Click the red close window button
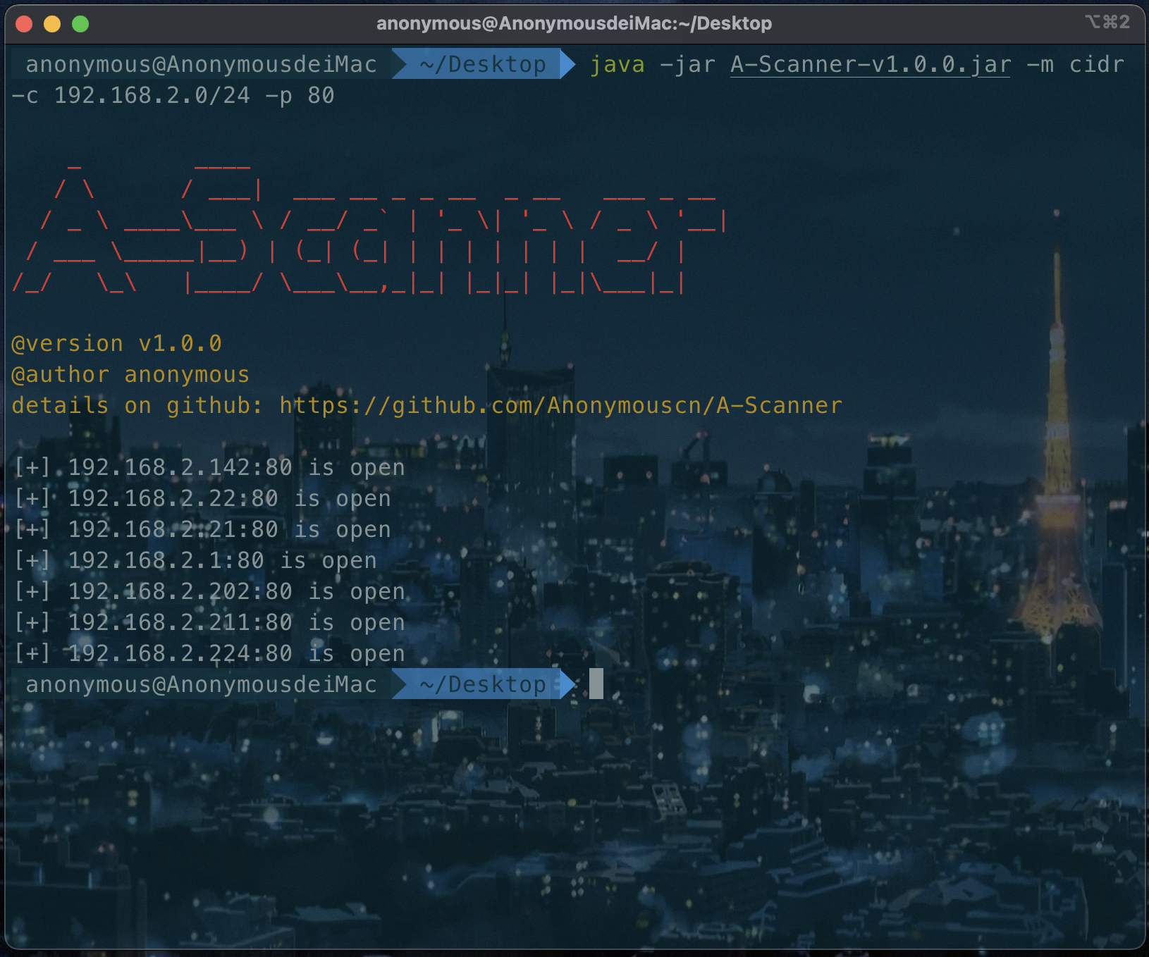This screenshot has height=957, width=1149. click(24, 24)
